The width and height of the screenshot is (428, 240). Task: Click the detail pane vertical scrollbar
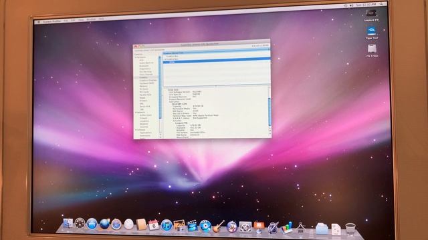(270, 111)
